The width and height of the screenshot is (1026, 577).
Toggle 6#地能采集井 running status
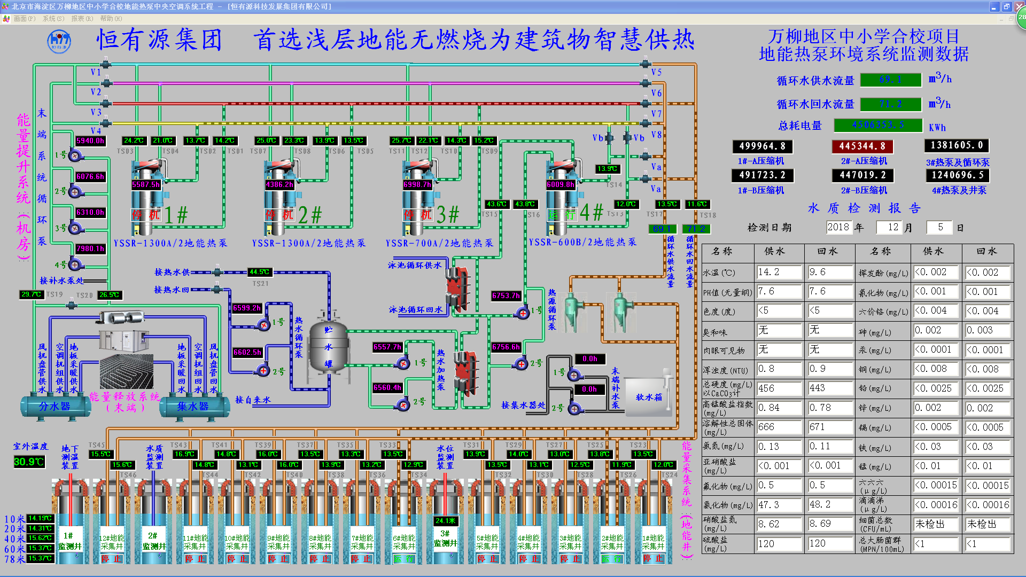coord(404,559)
